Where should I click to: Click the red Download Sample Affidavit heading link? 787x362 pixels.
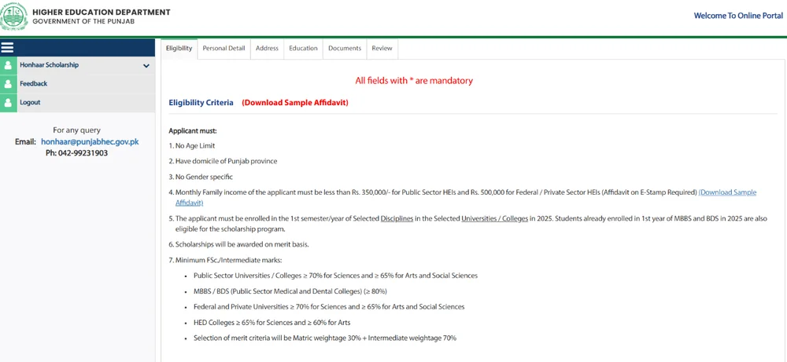tap(295, 103)
